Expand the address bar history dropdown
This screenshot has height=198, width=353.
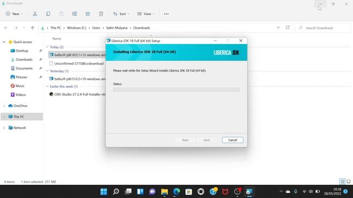278,28
